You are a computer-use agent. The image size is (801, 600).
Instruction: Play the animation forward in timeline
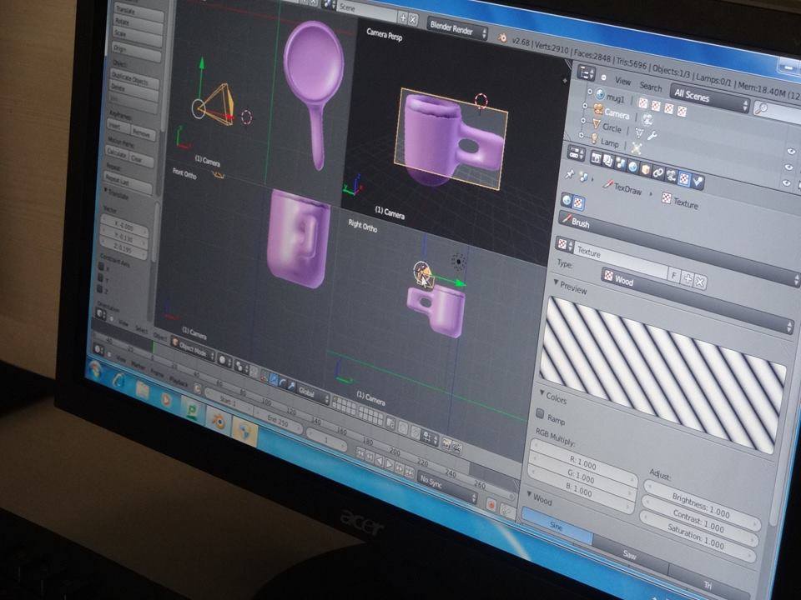[390, 464]
